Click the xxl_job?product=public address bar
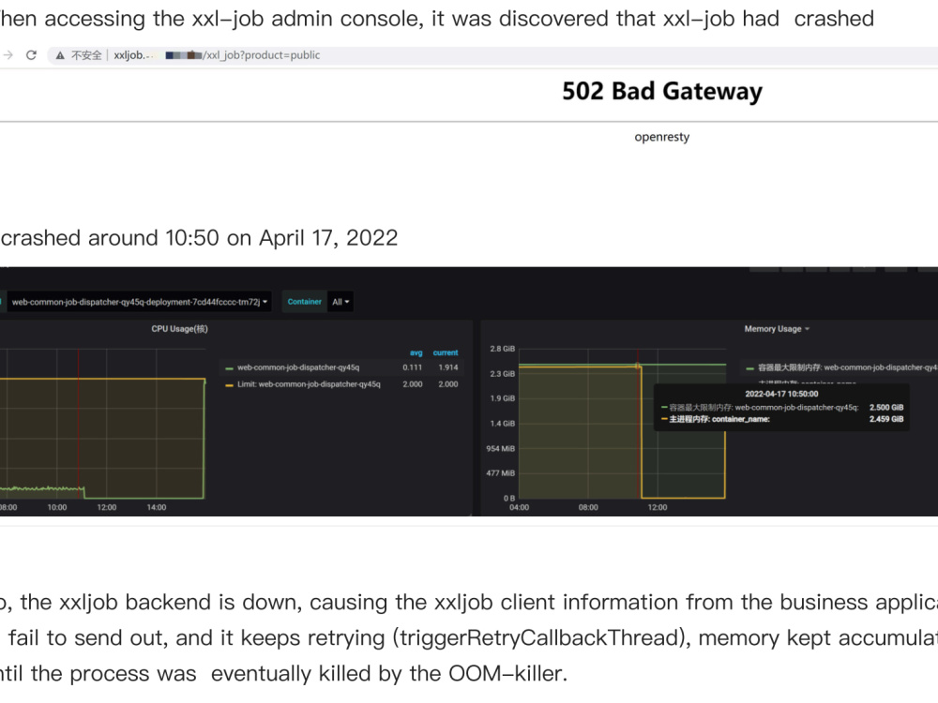The width and height of the screenshot is (938, 703). (491, 55)
